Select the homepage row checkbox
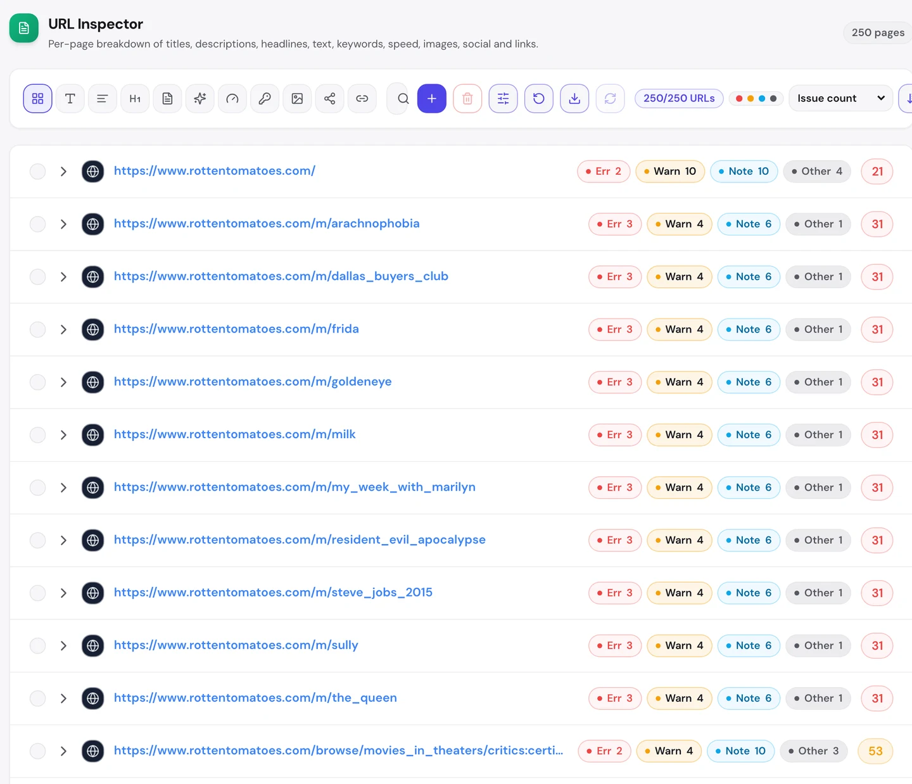 [38, 172]
